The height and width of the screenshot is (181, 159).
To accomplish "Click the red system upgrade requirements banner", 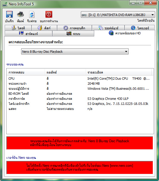I will point(80,143).
